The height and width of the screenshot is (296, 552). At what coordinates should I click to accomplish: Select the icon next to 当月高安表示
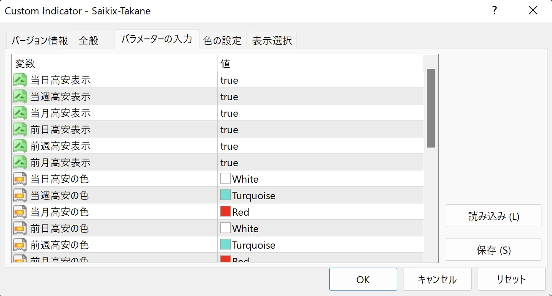pos(20,113)
